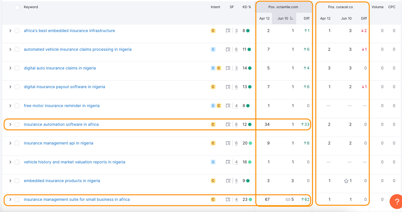Open keyword digital insurance payout software in nigeria
The height and width of the screenshot is (212, 402).
pyautogui.click(x=64, y=87)
